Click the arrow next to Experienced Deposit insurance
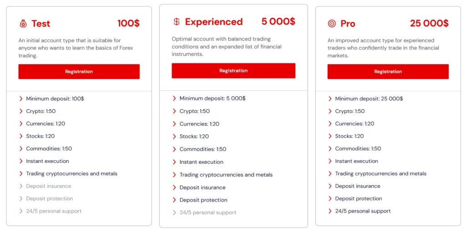466x233 pixels. tap(174, 188)
